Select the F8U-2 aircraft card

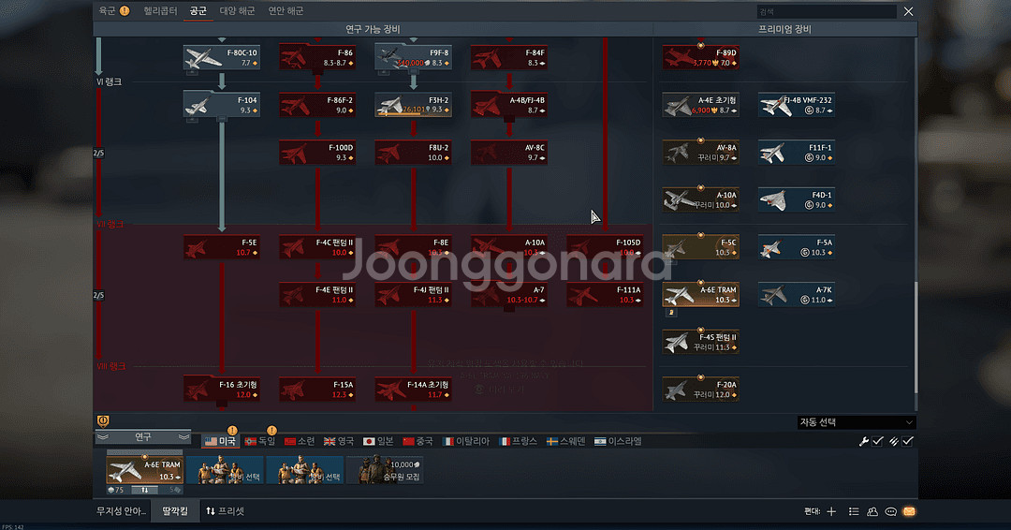(x=414, y=153)
